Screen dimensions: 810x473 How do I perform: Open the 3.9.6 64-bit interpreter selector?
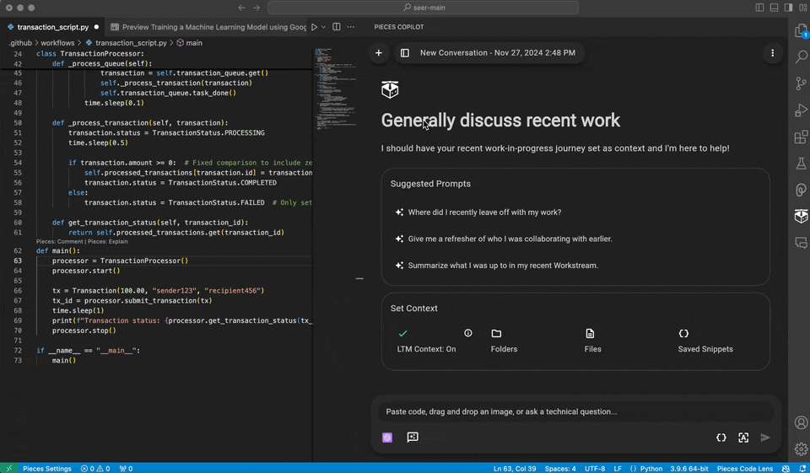pyautogui.click(x=689, y=468)
